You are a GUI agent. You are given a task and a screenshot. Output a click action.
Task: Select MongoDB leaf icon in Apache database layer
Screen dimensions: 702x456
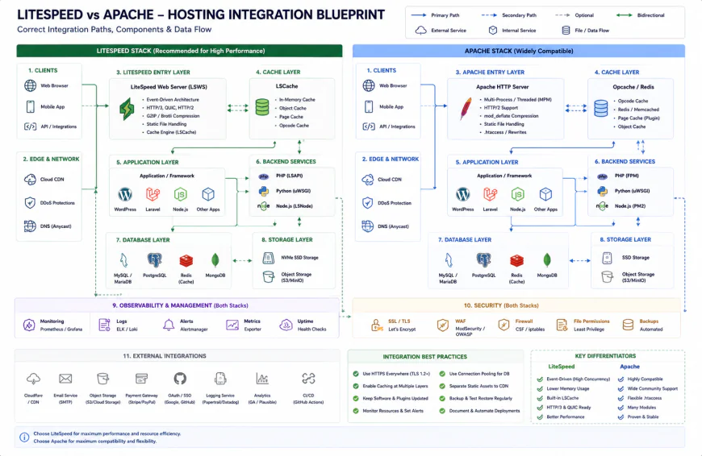click(x=546, y=259)
